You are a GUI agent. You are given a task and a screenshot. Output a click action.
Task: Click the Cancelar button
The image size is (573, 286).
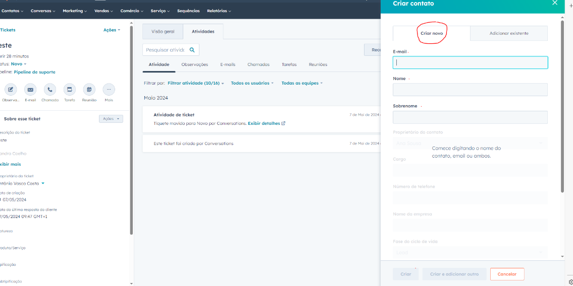point(507,274)
